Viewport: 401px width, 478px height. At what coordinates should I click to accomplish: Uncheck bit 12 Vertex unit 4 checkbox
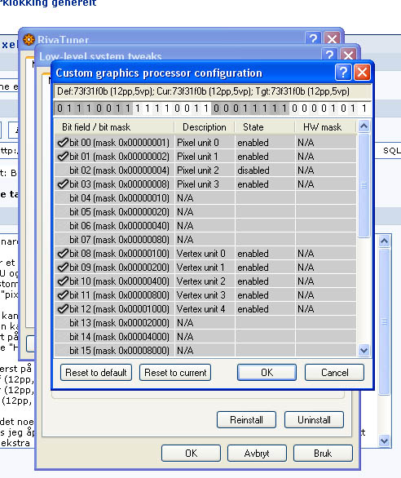pyautogui.click(x=63, y=308)
